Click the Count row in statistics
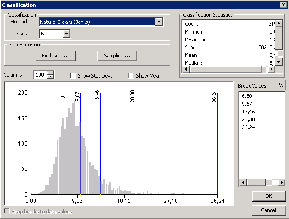 (x=229, y=24)
